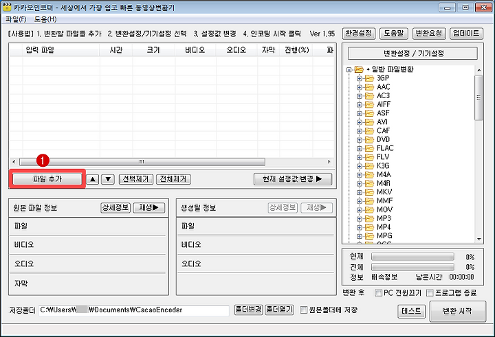This screenshot has width=495, height=337.
Task: Select FLV in the format tree
Action: point(383,157)
